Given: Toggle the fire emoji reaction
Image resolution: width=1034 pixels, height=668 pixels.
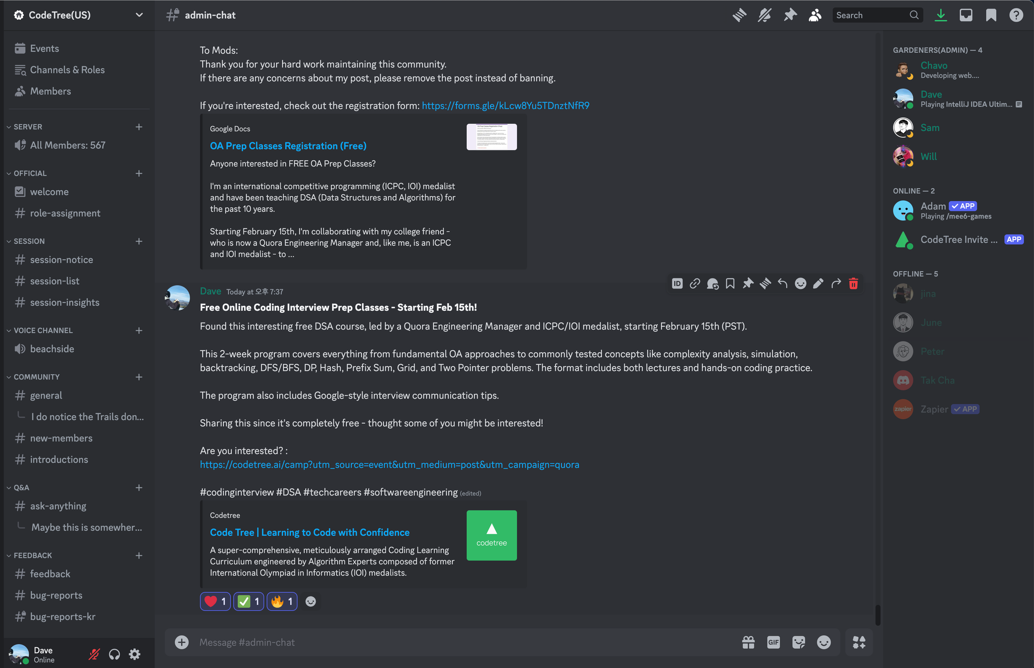Looking at the screenshot, I should (282, 601).
